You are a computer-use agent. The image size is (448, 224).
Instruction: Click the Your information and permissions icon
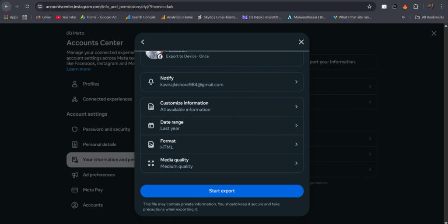74,159
